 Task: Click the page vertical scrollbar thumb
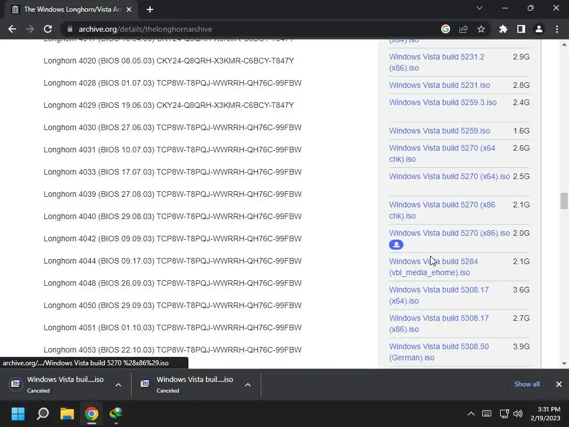[563, 201]
